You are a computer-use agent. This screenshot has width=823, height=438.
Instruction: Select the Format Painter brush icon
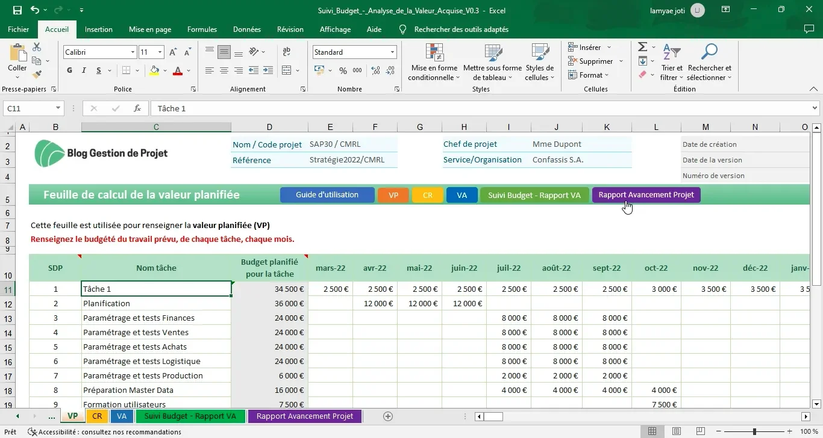37,75
